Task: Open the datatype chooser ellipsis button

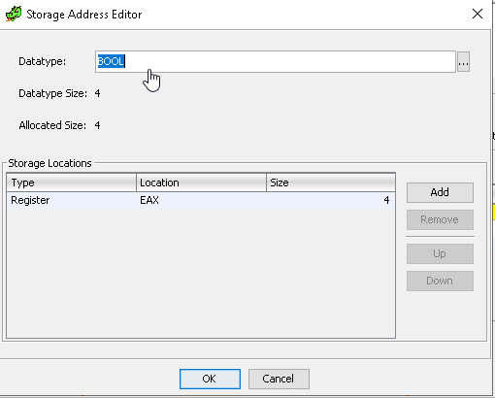Action: pyautogui.click(x=463, y=62)
